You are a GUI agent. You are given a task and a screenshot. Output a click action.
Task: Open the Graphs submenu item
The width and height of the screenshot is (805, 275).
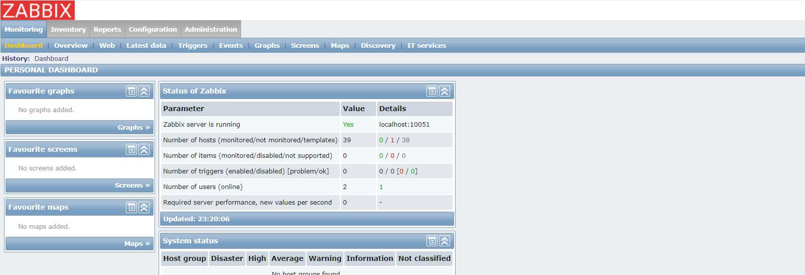point(267,45)
